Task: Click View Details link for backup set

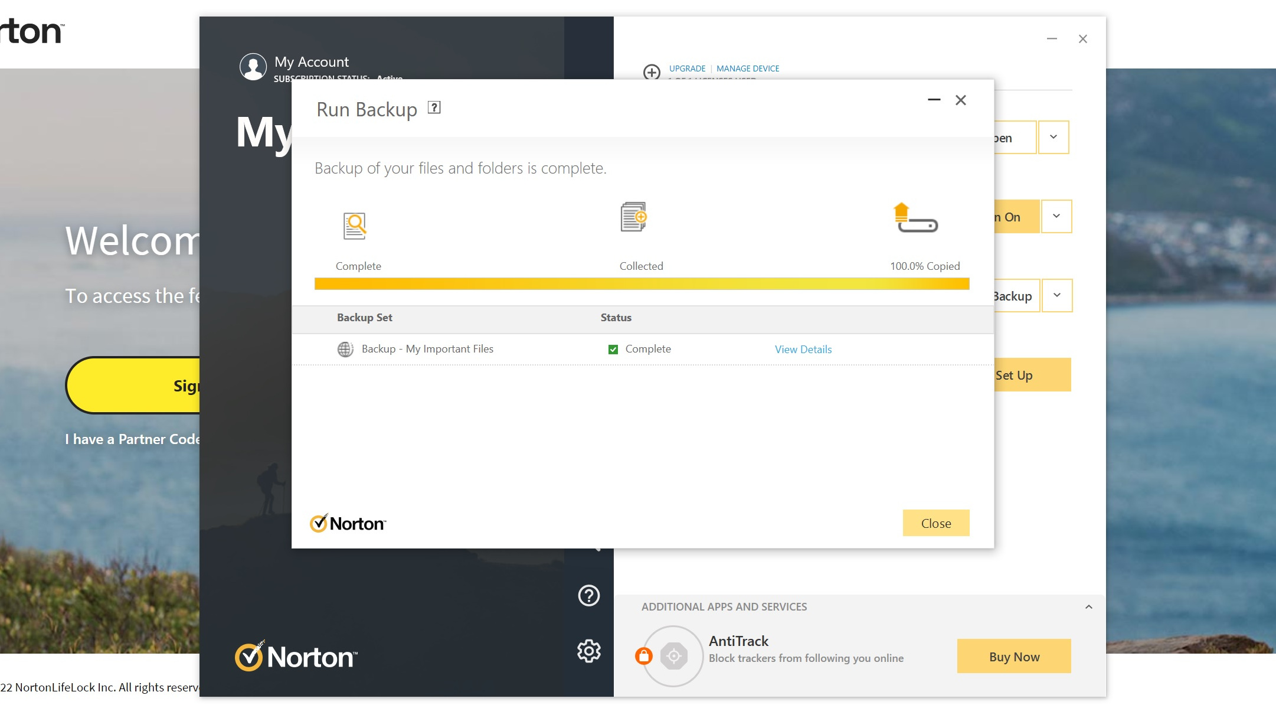Action: (803, 350)
